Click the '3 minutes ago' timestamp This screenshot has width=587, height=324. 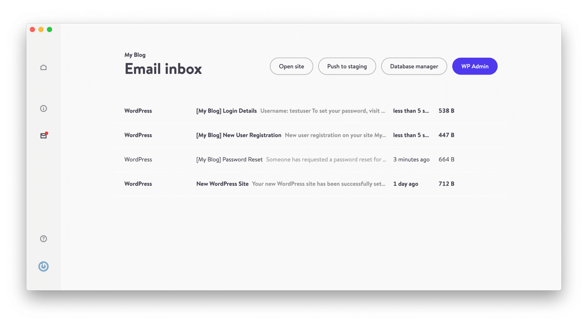coord(411,159)
